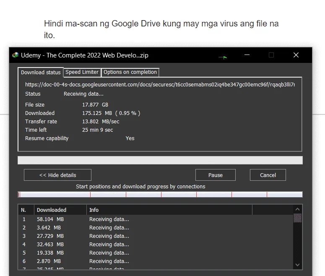Select connection row with 27.729 MB
Screen dimensions: 325x276
tap(156, 236)
